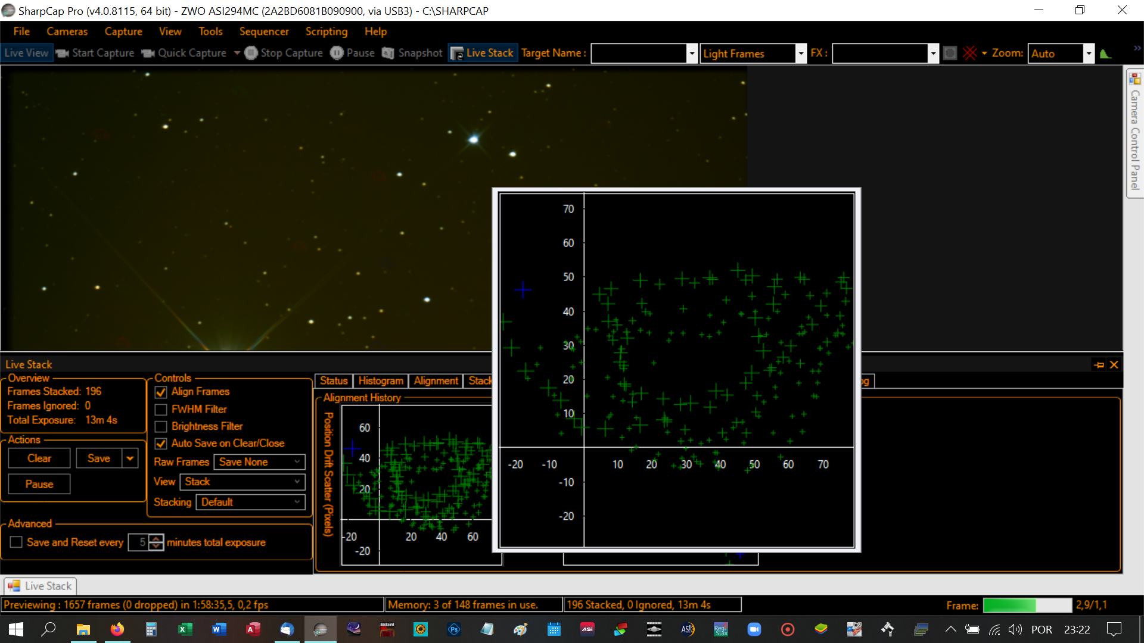Viewport: 1144px width, 643px height.
Task: Enable Save and Reset every checkbox
Action: 16,542
